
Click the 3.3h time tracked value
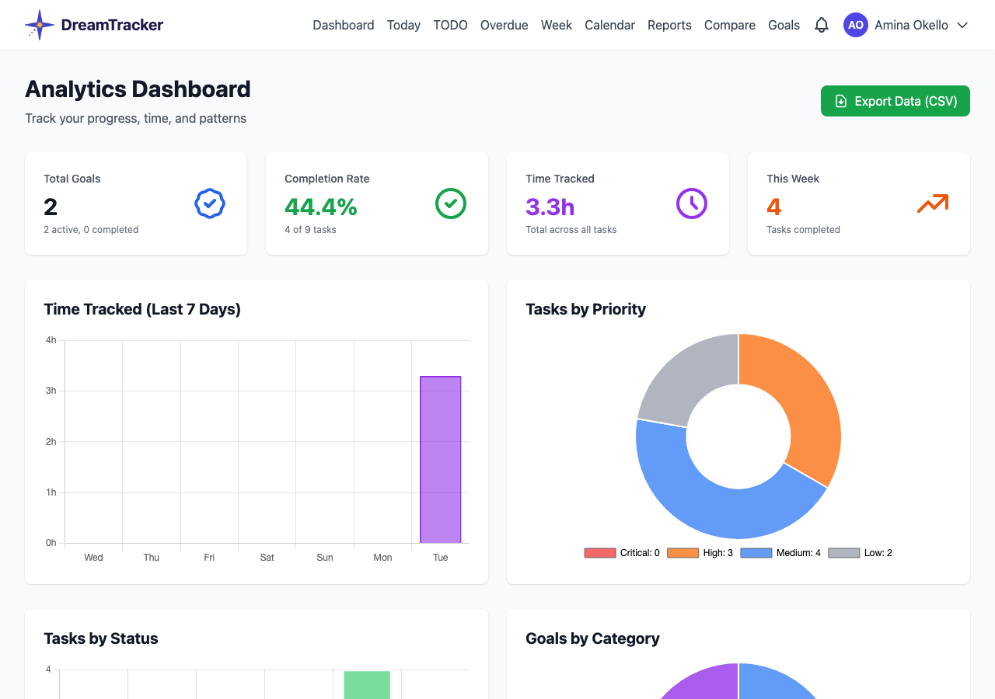(x=550, y=207)
